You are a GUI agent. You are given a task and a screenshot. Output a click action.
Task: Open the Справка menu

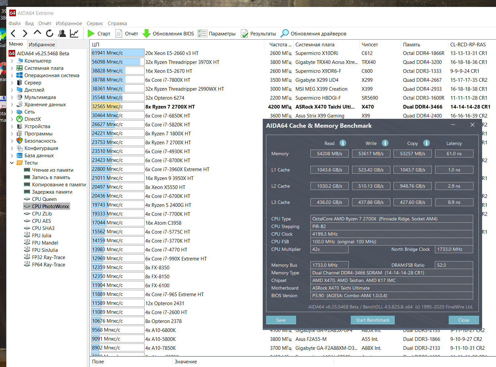(117, 23)
